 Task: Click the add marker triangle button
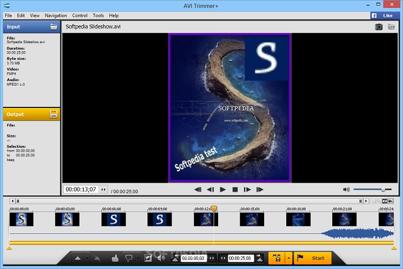[x=78, y=258]
